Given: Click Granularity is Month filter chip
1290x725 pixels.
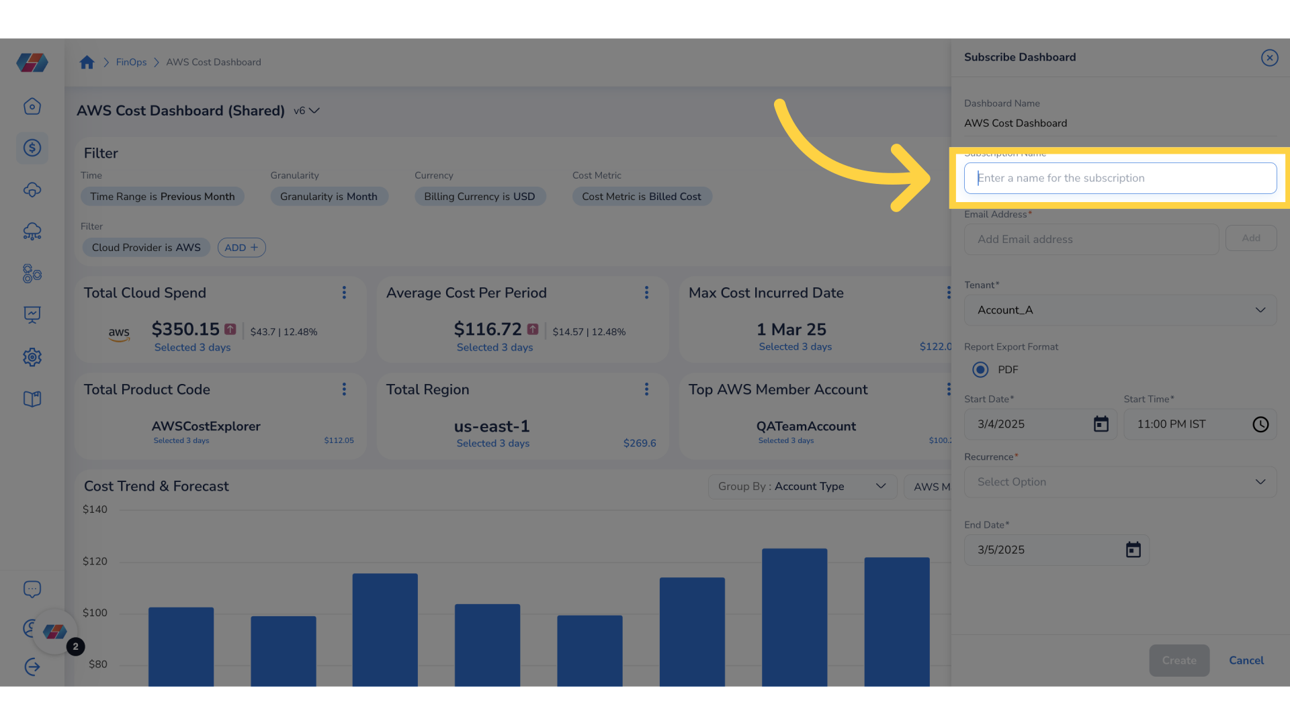Looking at the screenshot, I should coord(329,197).
